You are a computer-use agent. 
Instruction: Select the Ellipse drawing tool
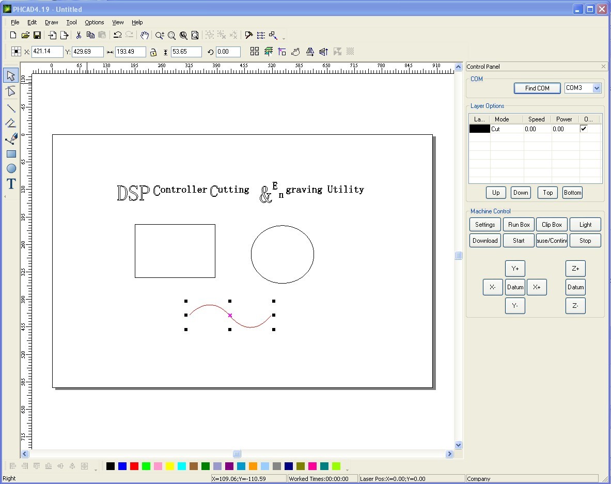11,169
